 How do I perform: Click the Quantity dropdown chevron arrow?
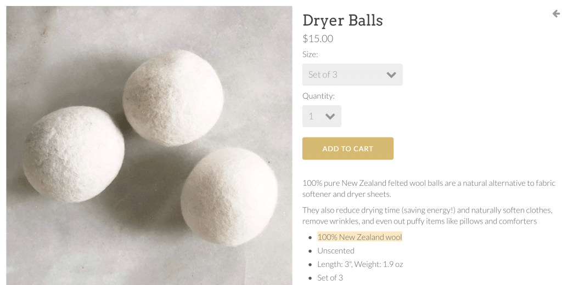[330, 116]
